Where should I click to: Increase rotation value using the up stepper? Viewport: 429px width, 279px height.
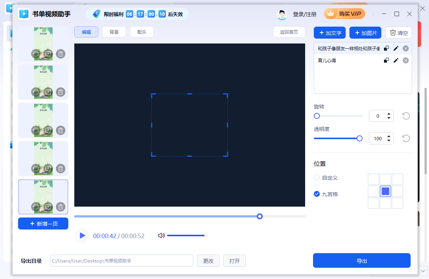pyautogui.click(x=389, y=114)
